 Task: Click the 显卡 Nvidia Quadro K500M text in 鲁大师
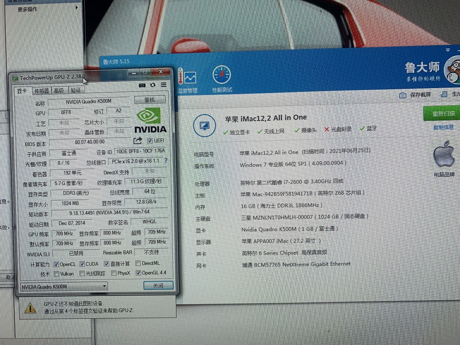coord(290,229)
